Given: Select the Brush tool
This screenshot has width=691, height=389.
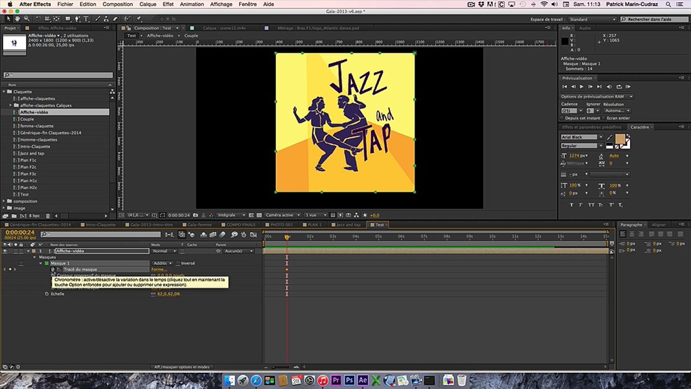Looking at the screenshot, I should (98, 19).
